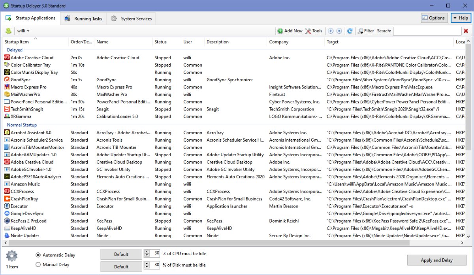Click the KeePass 2 PreLoad icon
Viewport: 474px width, 275px height.
(7, 221)
